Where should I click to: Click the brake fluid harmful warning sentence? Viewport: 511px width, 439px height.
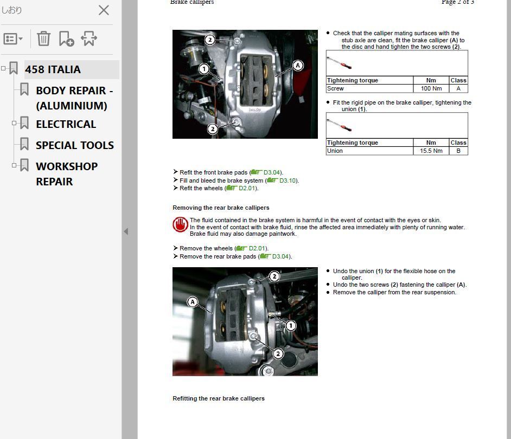click(x=316, y=220)
